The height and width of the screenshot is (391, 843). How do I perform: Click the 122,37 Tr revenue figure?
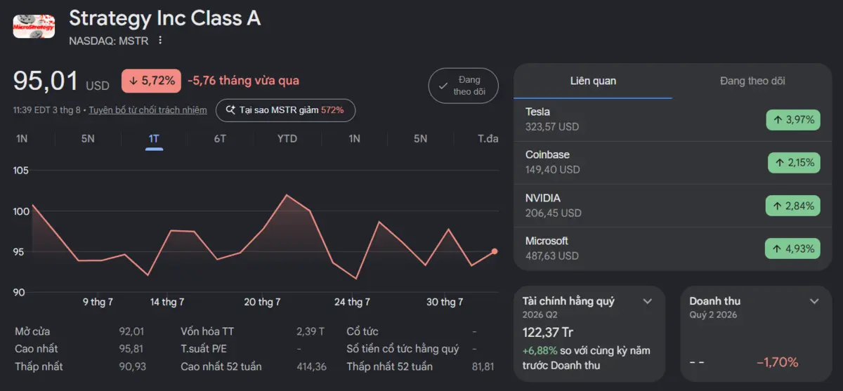pyautogui.click(x=548, y=333)
